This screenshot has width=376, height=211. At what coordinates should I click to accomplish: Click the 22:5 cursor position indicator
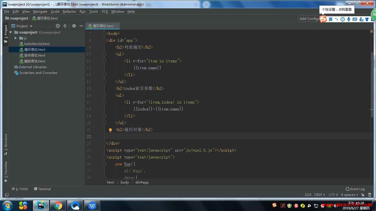[x=308, y=195]
